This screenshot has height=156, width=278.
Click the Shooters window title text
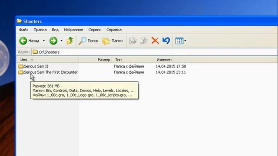[33, 21]
